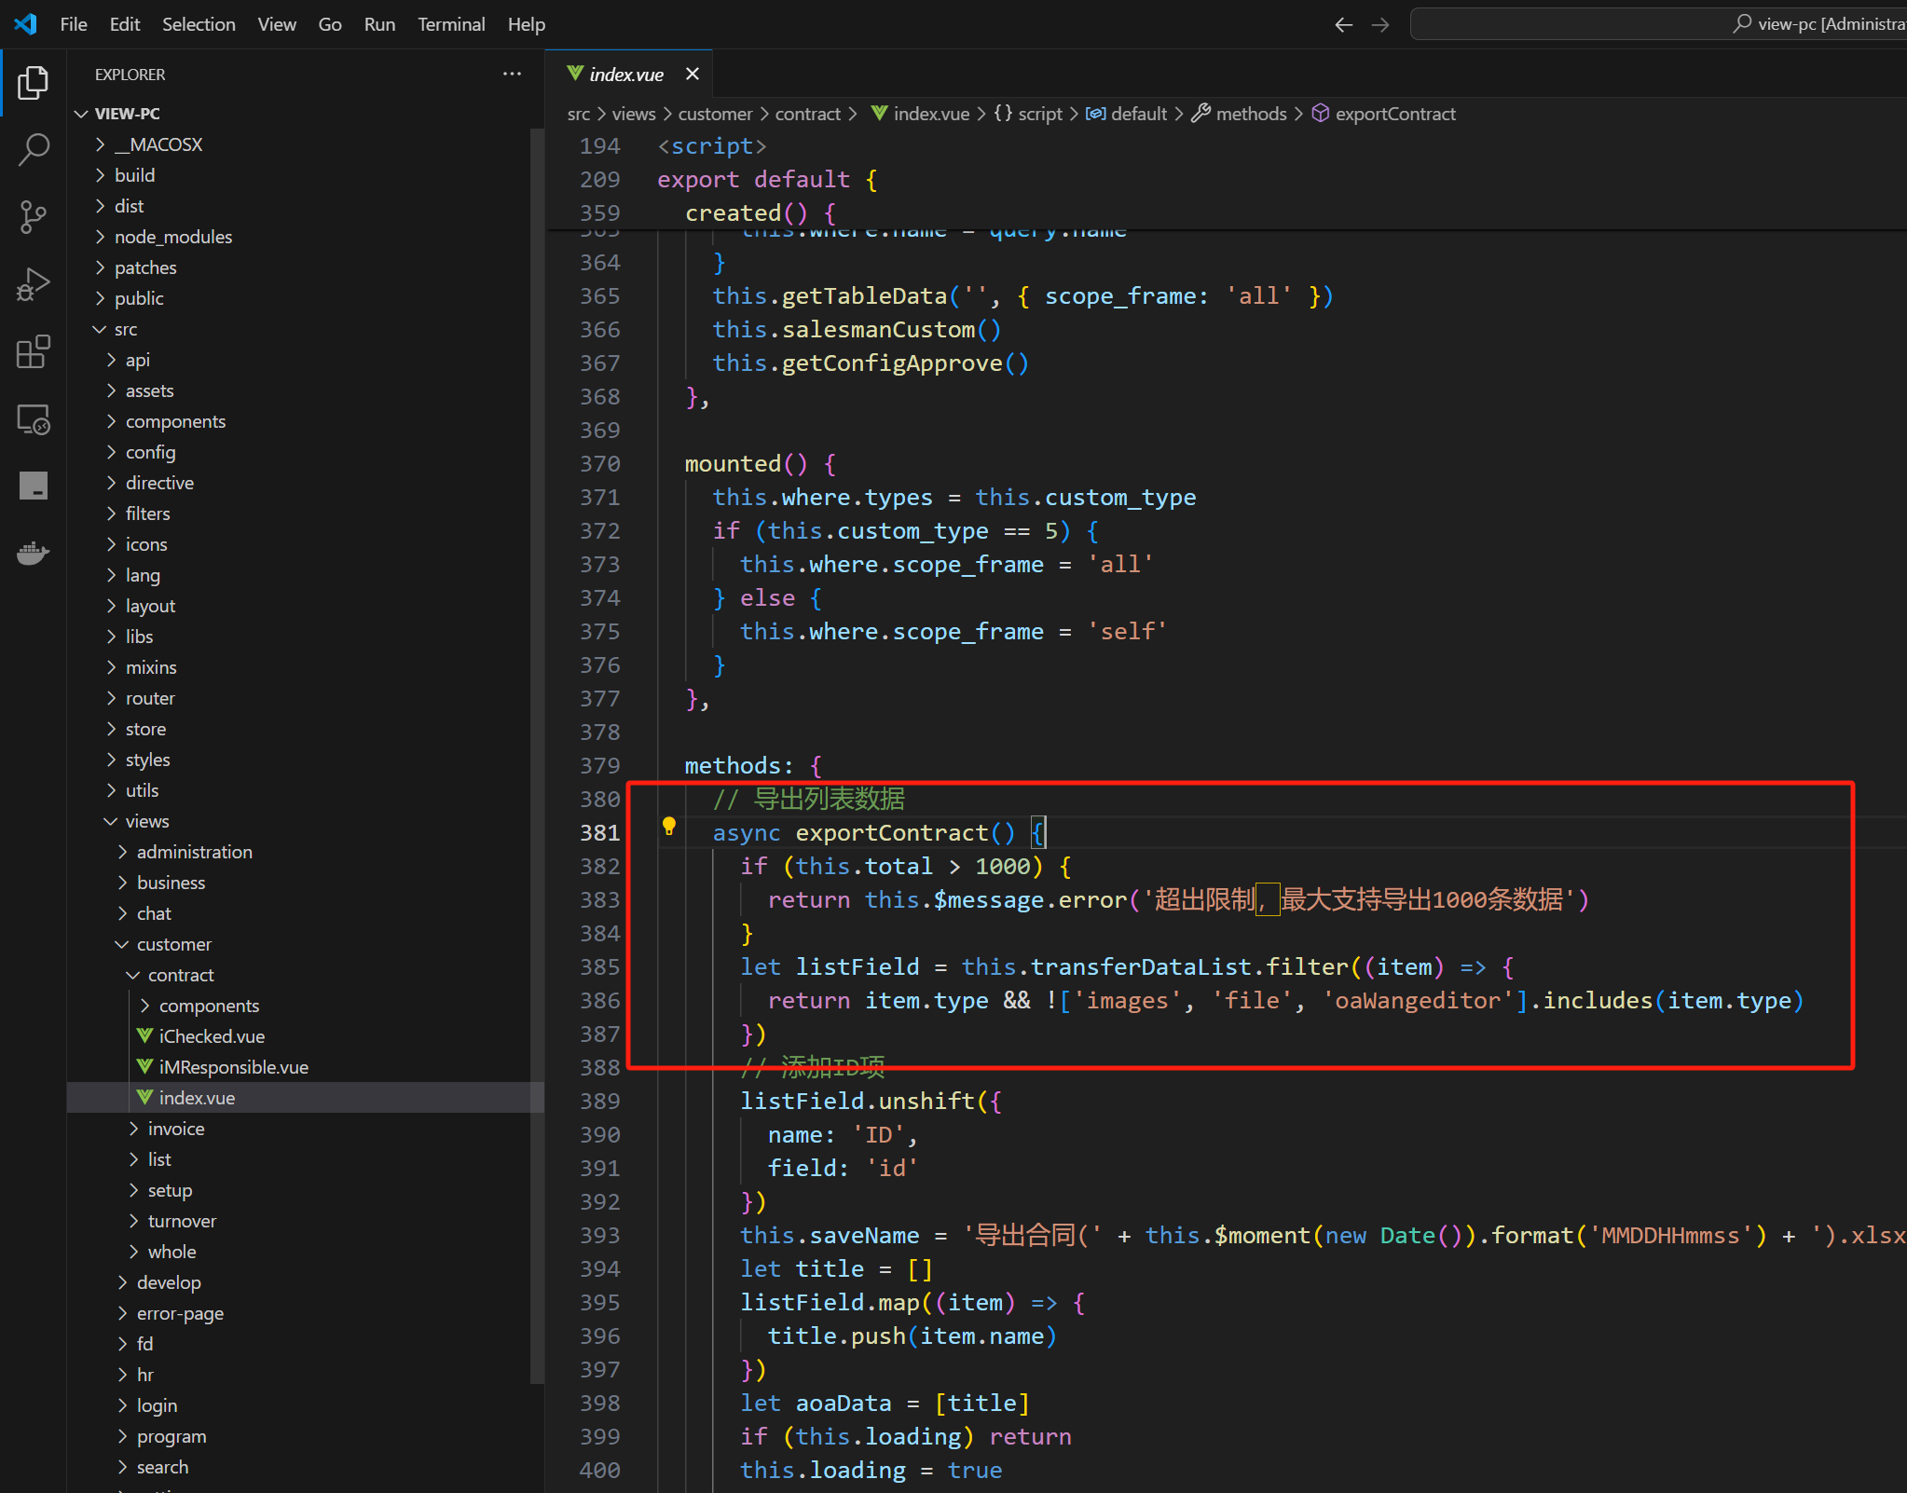Open the Remote Explorer icon
The image size is (1907, 1493).
[x=34, y=418]
